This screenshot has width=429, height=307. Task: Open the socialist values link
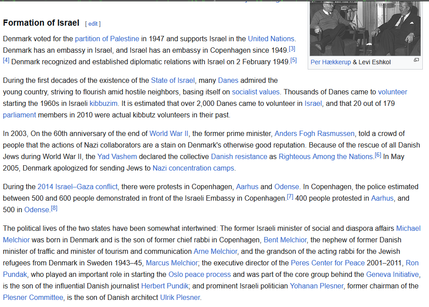pyautogui.click(x=256, y=92)
